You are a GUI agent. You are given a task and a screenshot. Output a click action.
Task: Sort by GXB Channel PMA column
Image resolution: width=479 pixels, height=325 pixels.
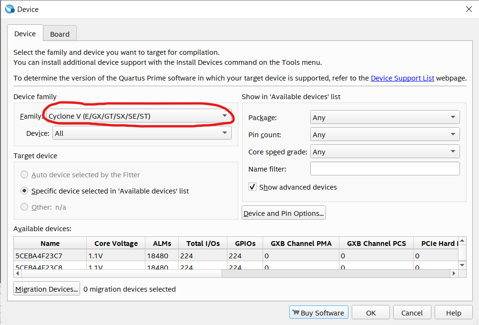[301, 243]
